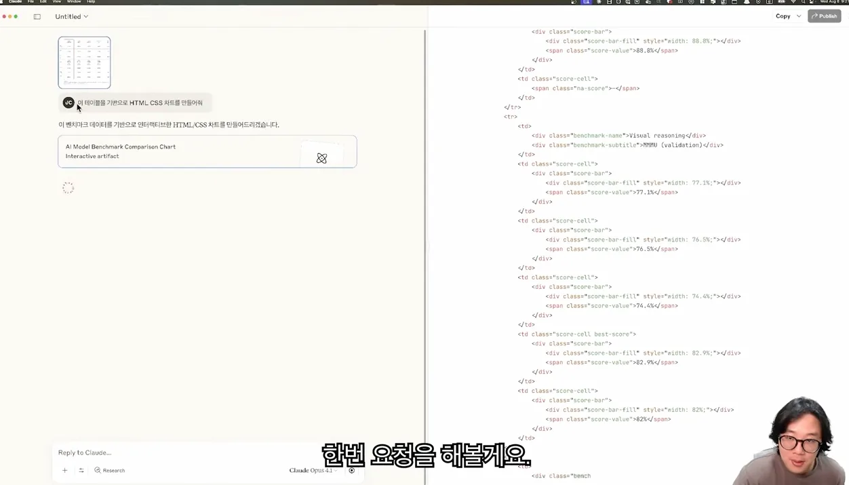Click the 'width: 76.5%' score-bar-fill line
The height and width of the screenshot is (485, 849).
643,240
